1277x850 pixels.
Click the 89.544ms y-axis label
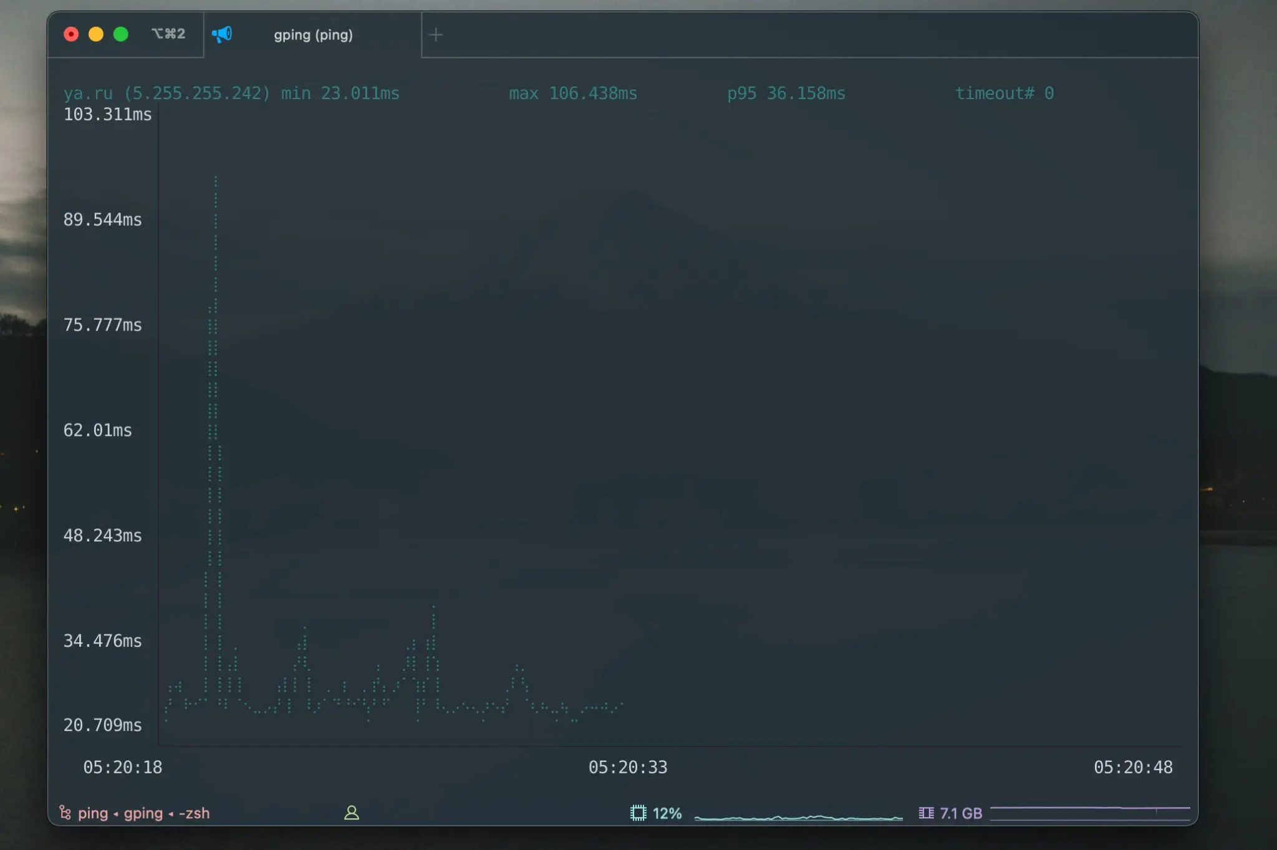[x=103, y=220]
